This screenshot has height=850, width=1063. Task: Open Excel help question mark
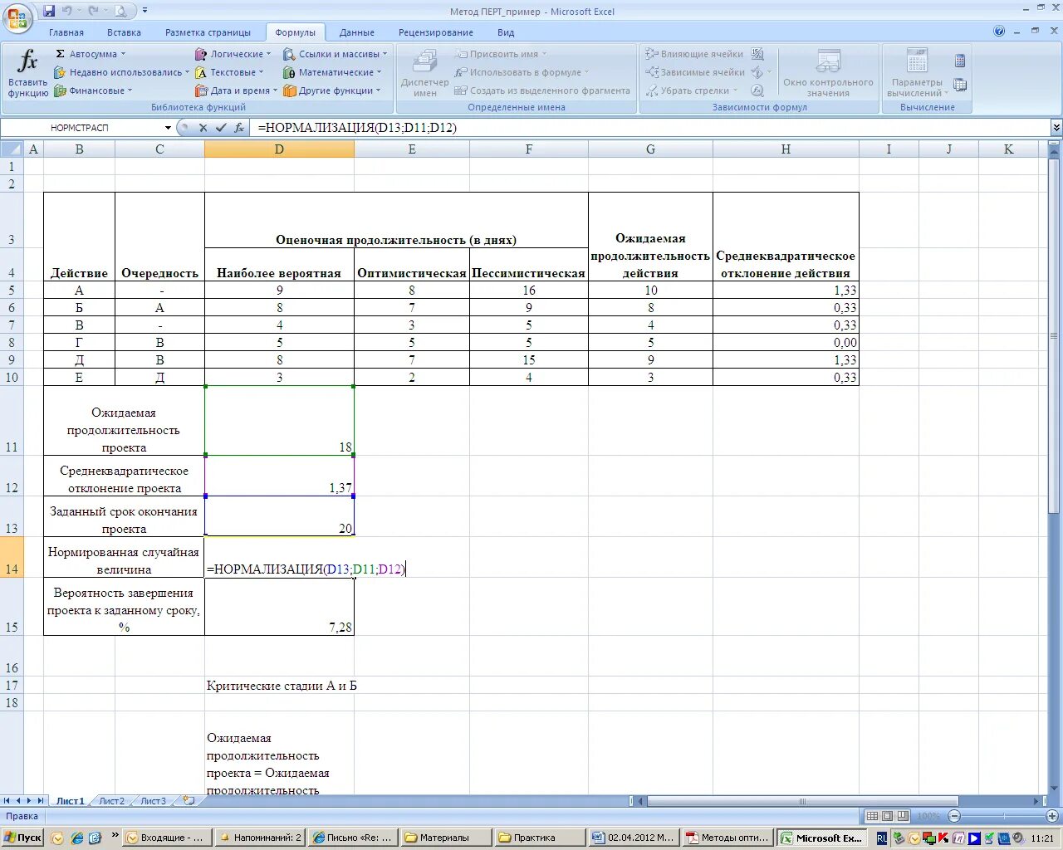999,32
